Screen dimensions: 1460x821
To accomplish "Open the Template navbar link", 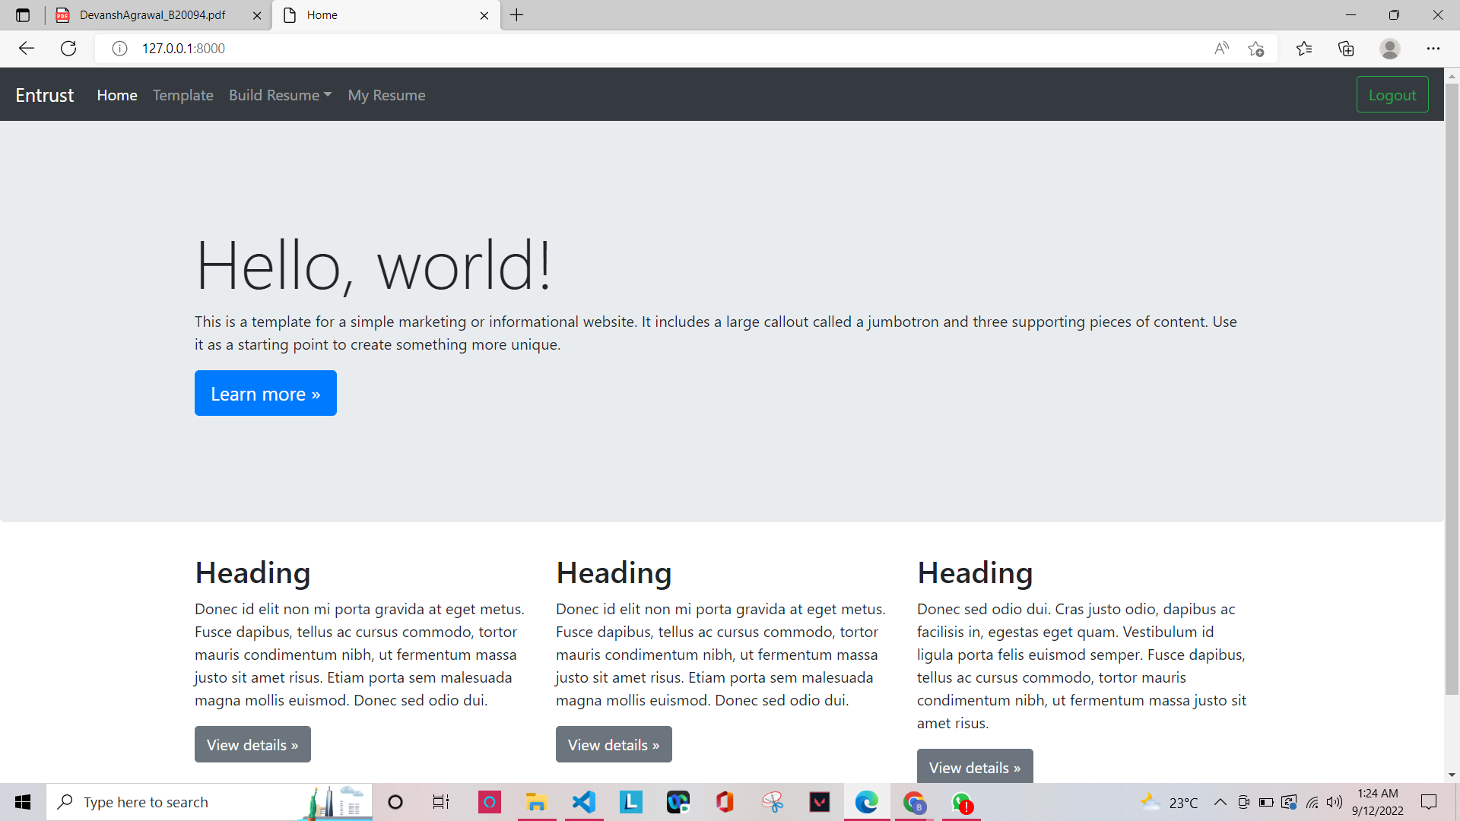I will coord(183,95).
